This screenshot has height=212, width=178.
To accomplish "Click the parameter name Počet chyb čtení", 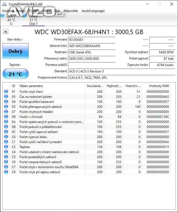I will click(x=31, y=92).
